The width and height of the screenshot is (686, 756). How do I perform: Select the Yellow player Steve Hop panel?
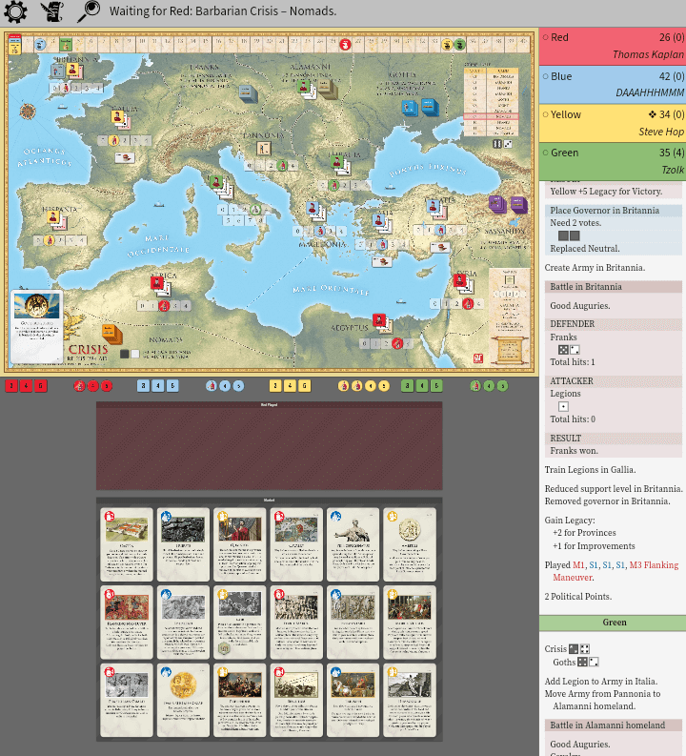(x=613, y=123)
